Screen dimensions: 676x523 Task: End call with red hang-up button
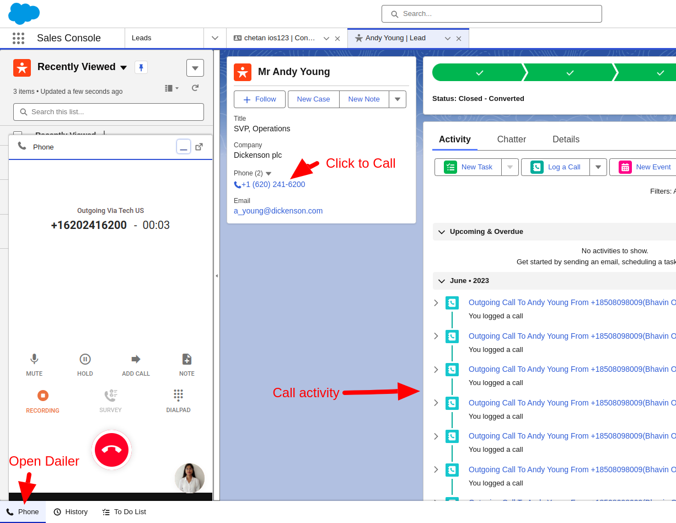coord(112,450)
